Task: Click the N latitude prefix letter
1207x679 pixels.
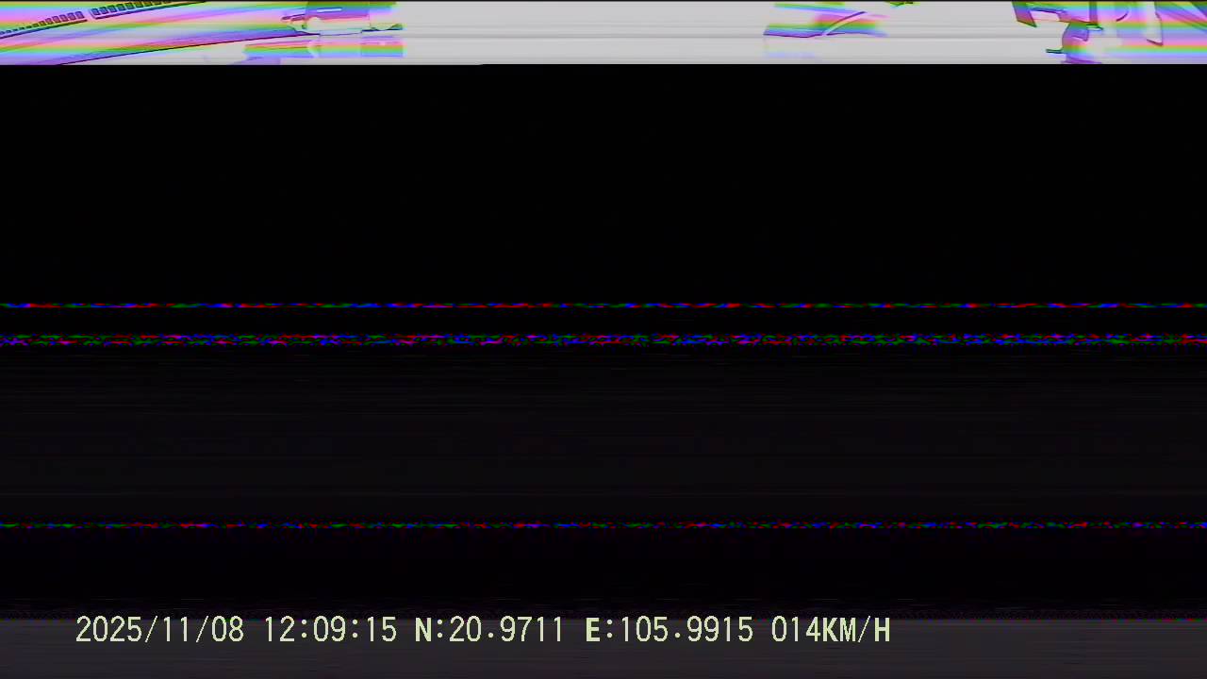Action: (423, 630)
